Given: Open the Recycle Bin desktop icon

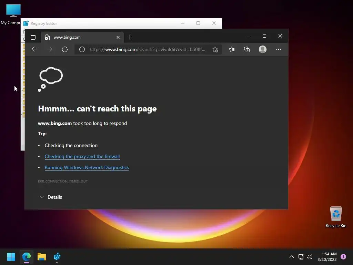Looking at the screenshot, I should [x=336, y=217].
